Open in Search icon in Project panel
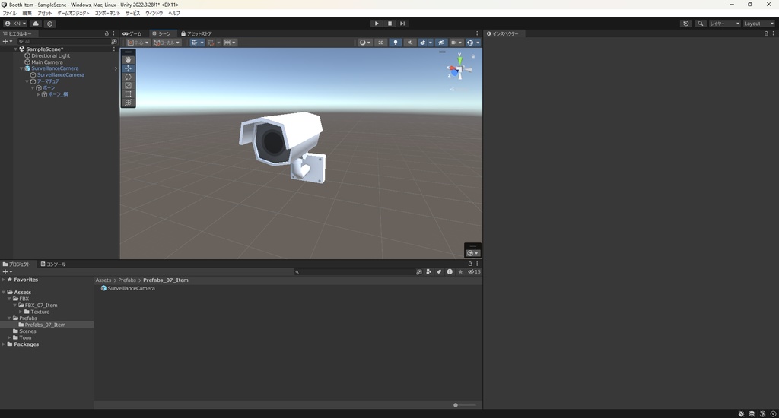Viewport: 779px width, 418px height. tap(419, 271)
